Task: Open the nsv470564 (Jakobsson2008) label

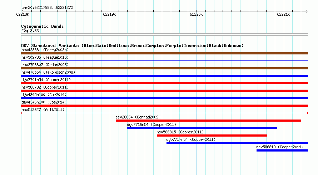Action: coord(48,72)
